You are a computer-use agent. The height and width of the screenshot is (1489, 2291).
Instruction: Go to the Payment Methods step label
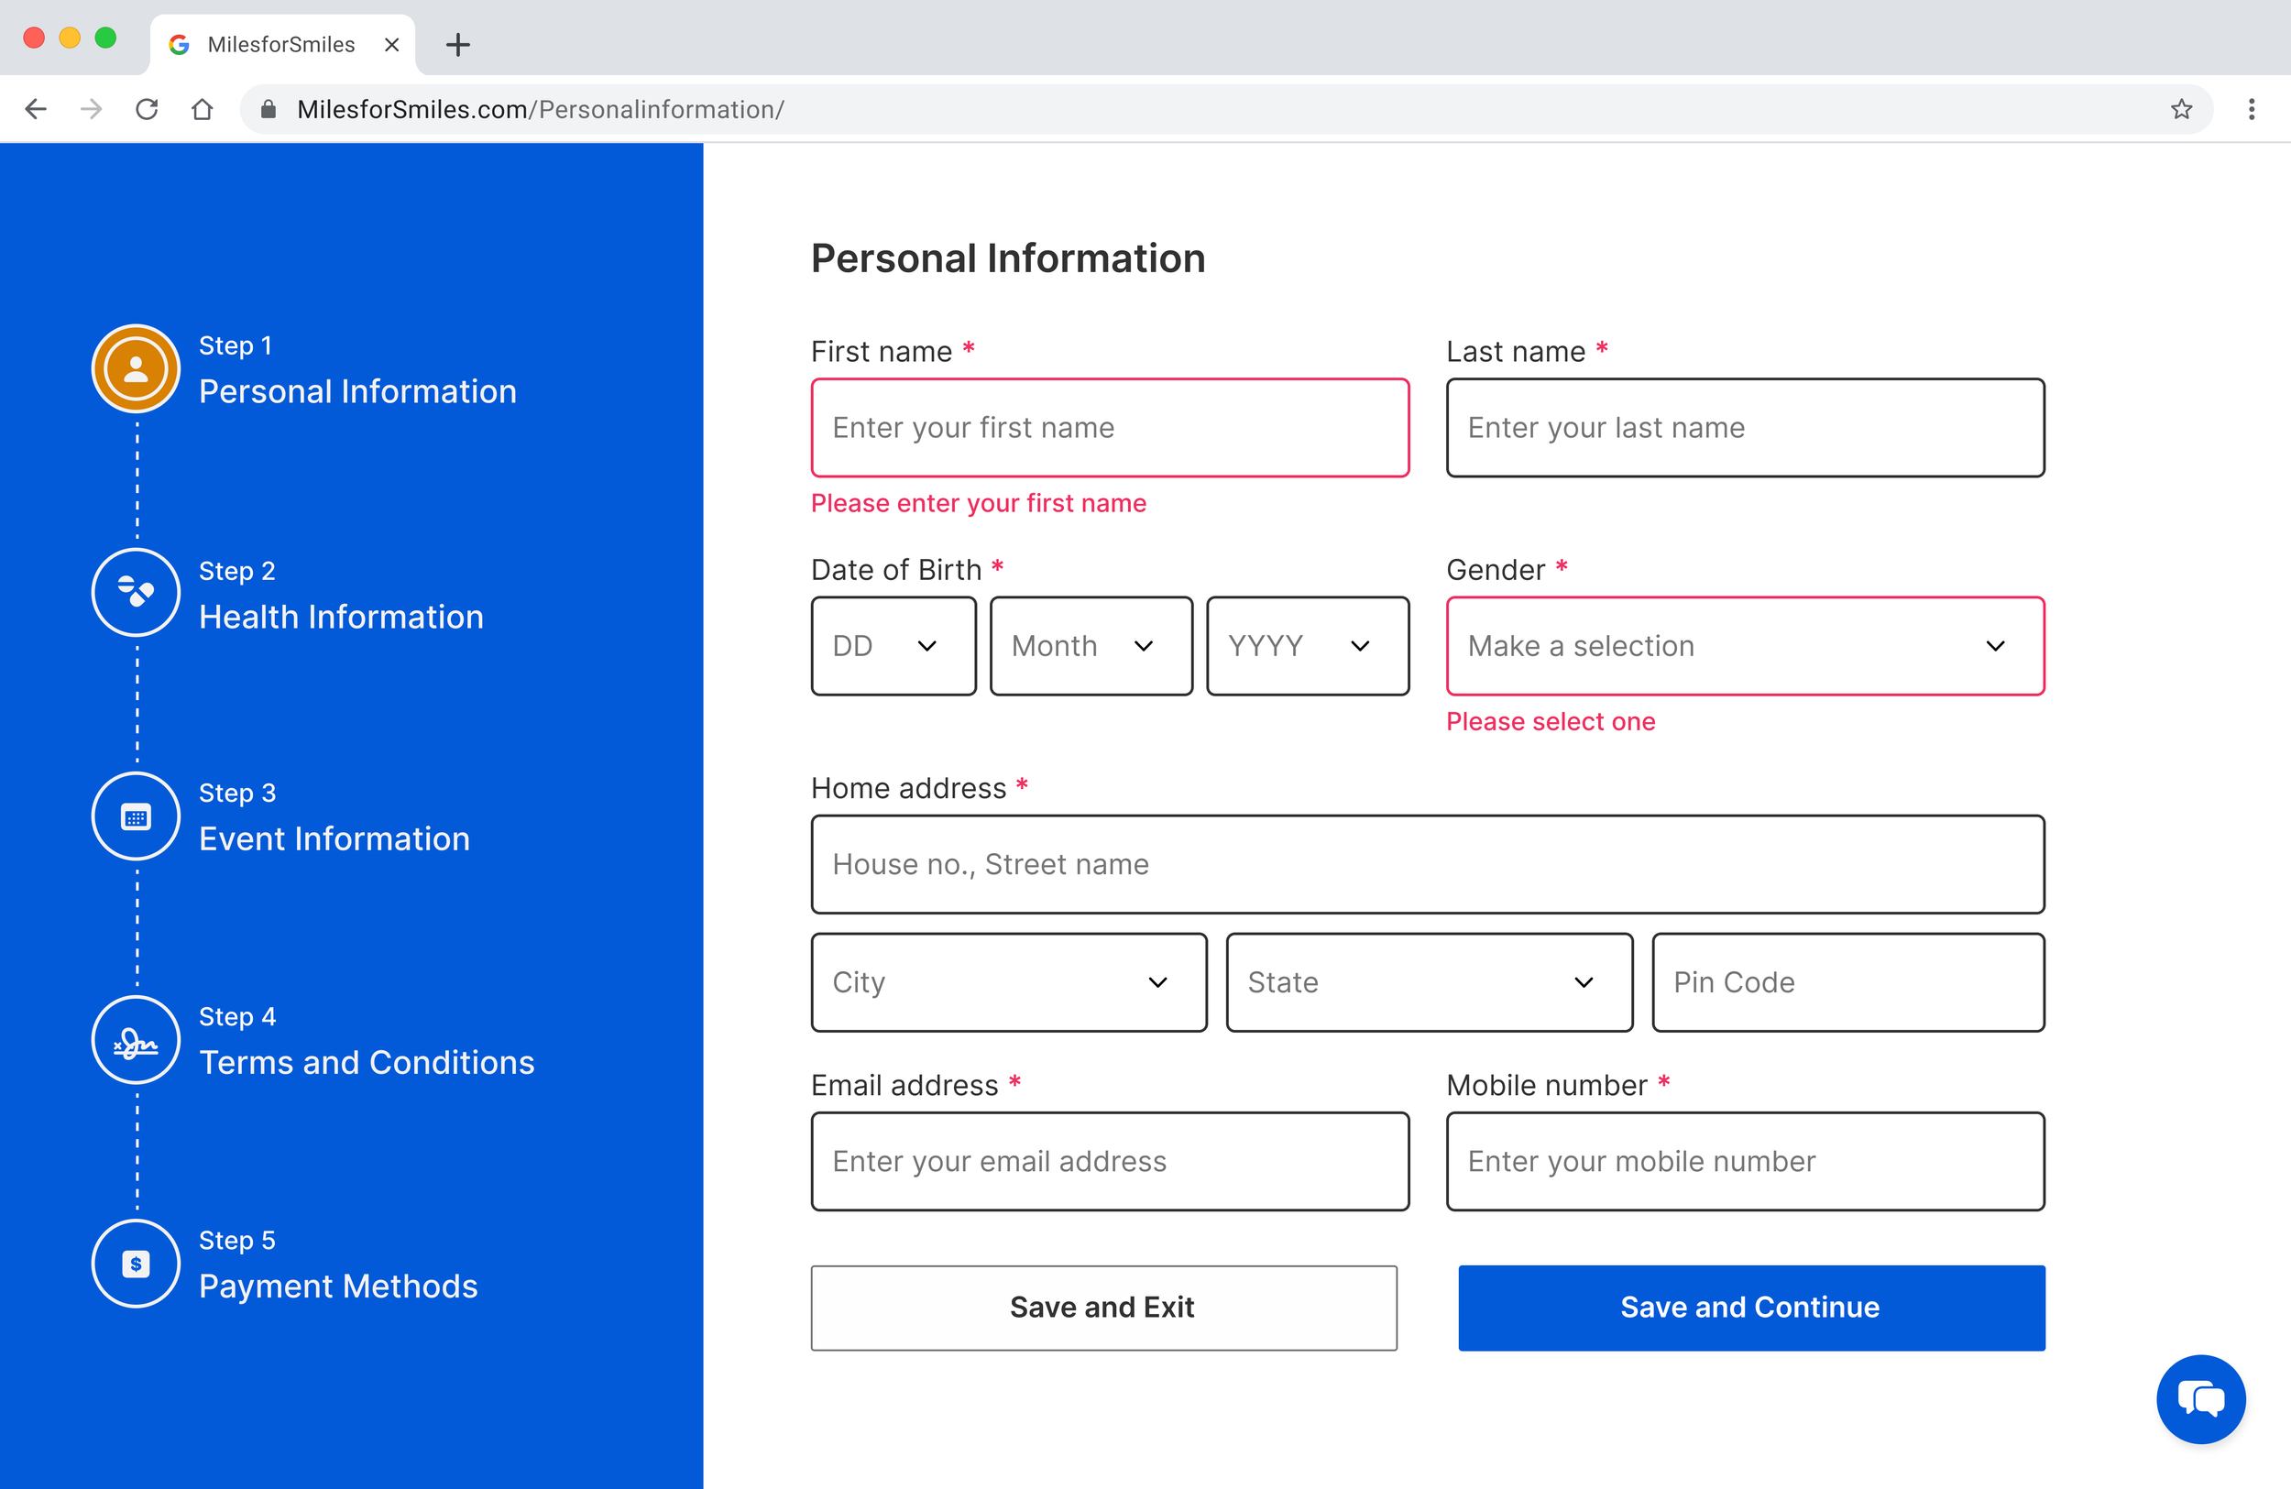[x=338, y=1286]
